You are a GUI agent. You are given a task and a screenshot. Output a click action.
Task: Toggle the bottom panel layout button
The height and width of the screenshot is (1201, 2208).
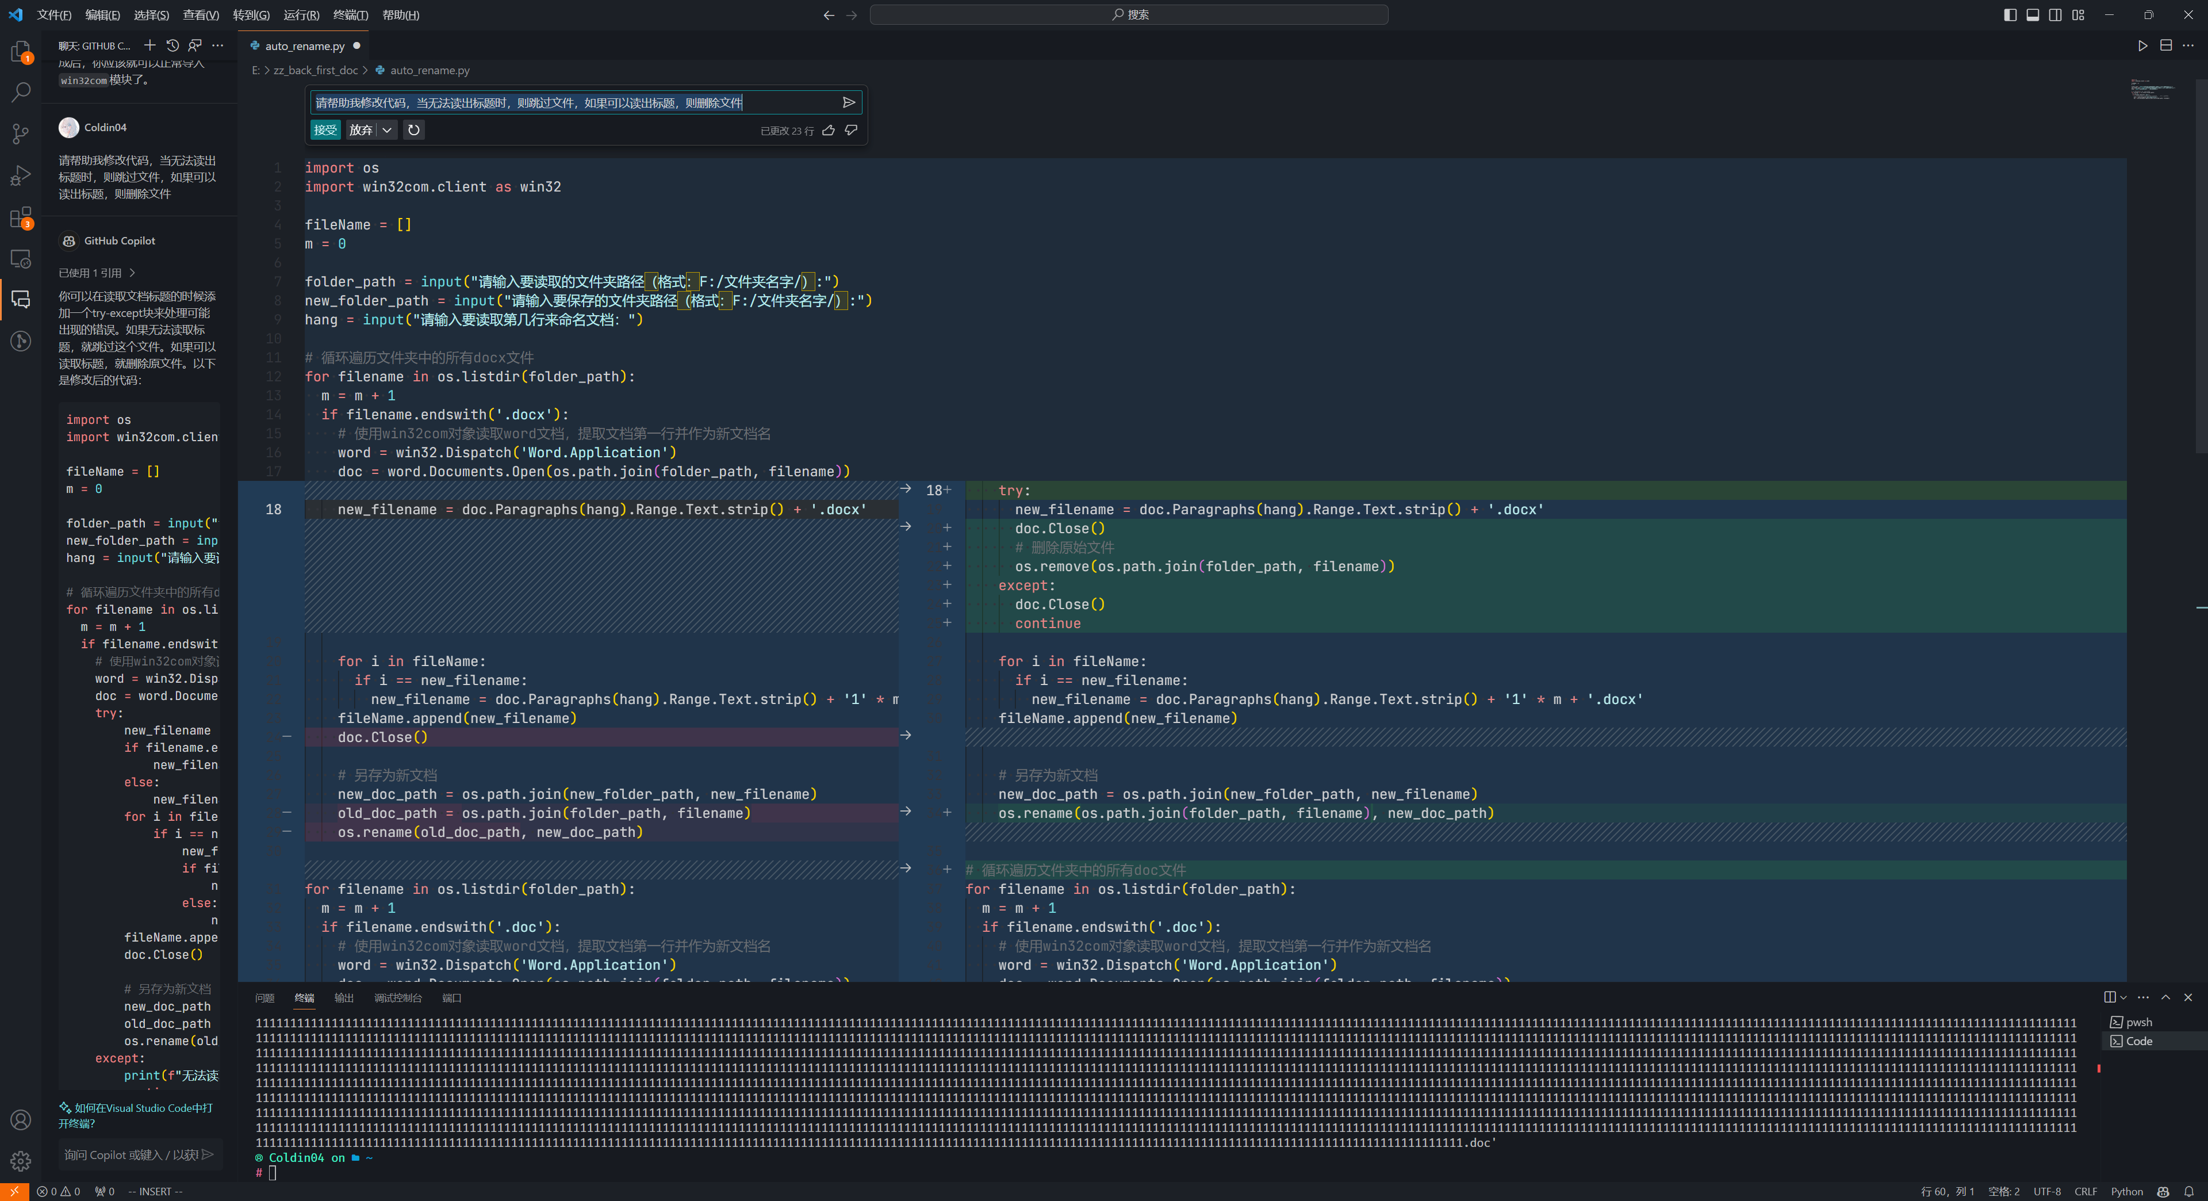(2032, 14)
